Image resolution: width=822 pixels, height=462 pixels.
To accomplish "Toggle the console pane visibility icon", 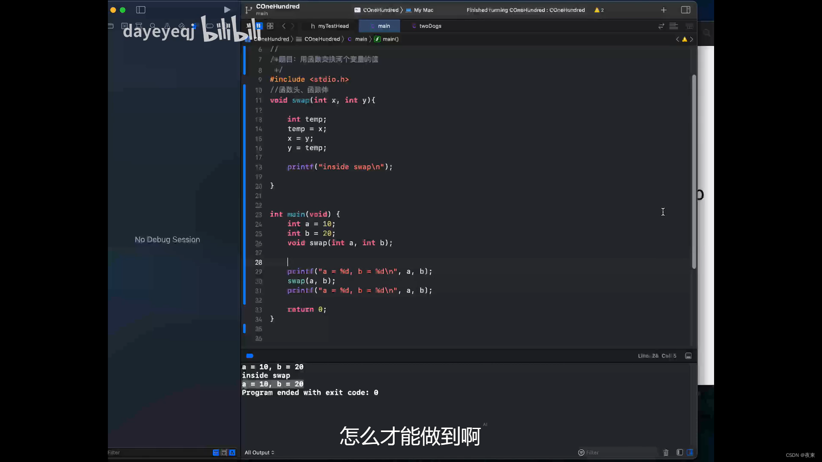I will (690, 452).
